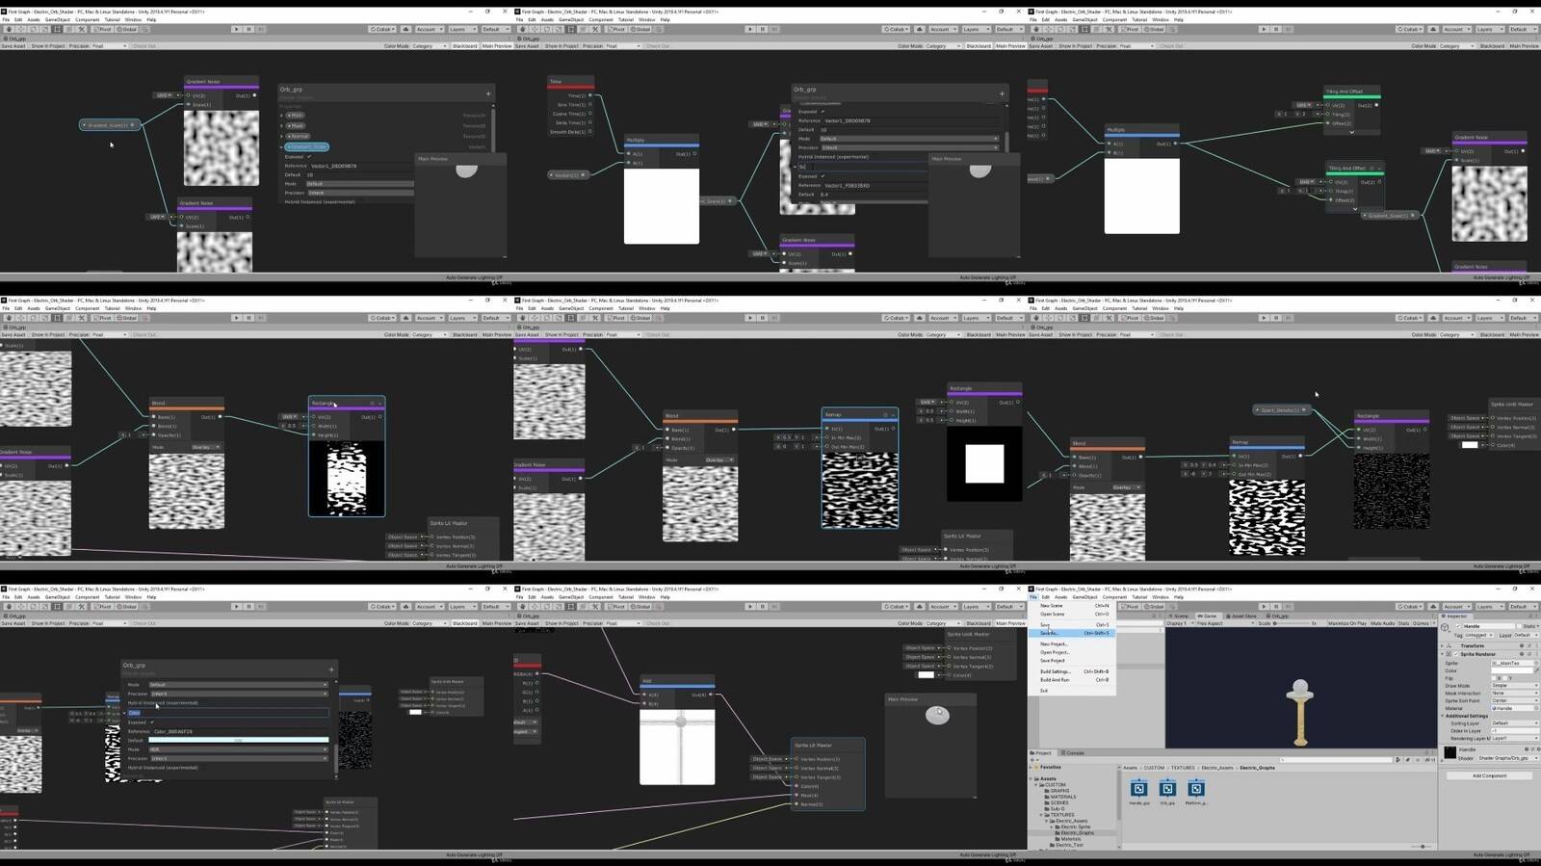Select MATERIALS folder in Project tree
This screenshot has width=1541, height=866.
(x=1060, y=797)
